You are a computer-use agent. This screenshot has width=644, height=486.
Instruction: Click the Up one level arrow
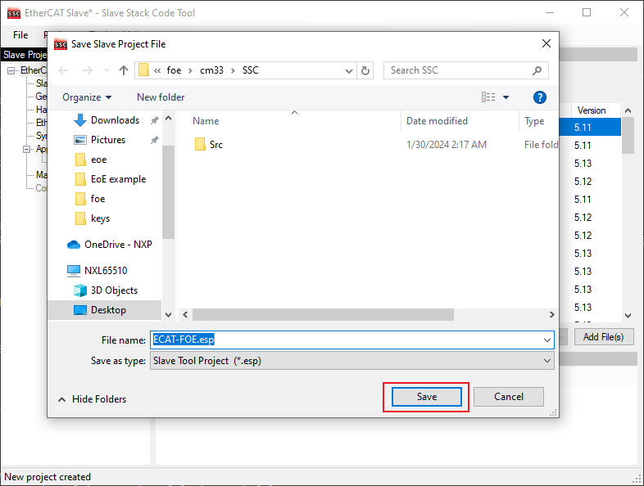[x=124, y=70]
